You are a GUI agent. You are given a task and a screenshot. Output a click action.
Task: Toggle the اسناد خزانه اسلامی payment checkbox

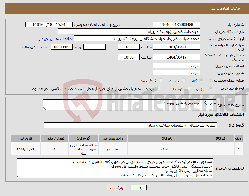pyautogui.click(x=158, y=88)
